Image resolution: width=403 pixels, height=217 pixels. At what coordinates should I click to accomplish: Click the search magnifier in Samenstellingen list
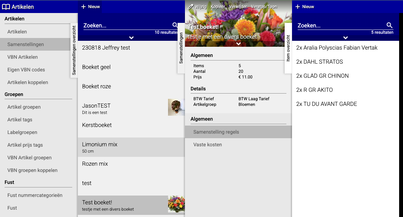point(175,25)
